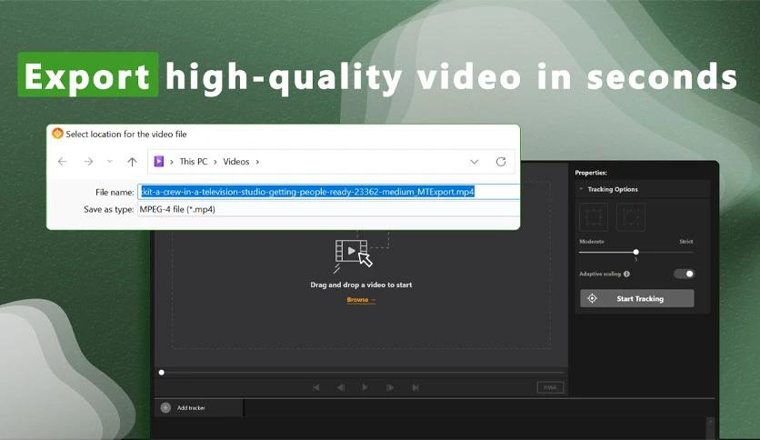The image size is (760, 440).
Task: Open the Browse link for videos
Action: point(361,300)
